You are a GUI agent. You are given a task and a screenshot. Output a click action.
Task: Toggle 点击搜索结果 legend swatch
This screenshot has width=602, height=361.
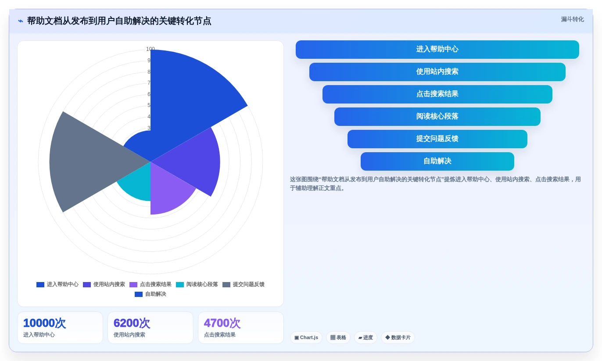(x=133, y=285)
